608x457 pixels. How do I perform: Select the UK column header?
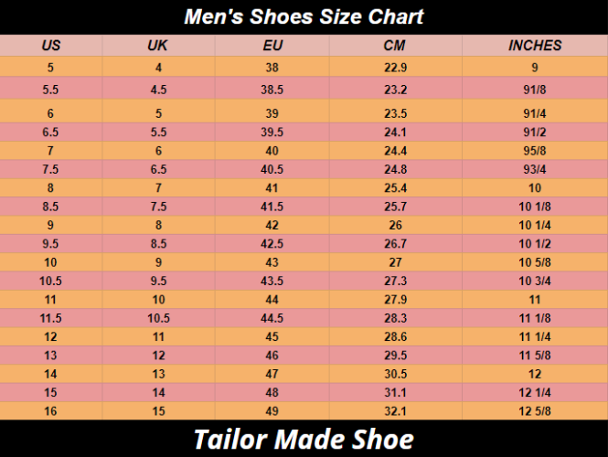coord(157,46)
